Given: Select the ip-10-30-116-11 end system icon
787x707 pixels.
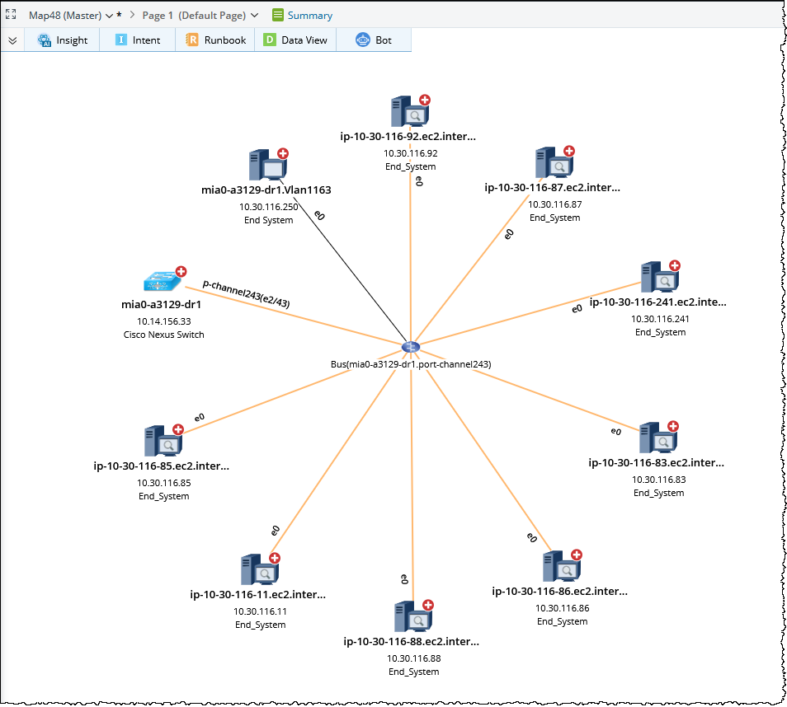Looking at the screenshot, I should 260,570.
